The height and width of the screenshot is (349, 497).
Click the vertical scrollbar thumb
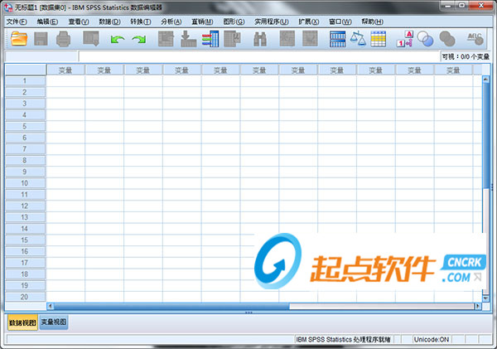click(x=485, y=136)
